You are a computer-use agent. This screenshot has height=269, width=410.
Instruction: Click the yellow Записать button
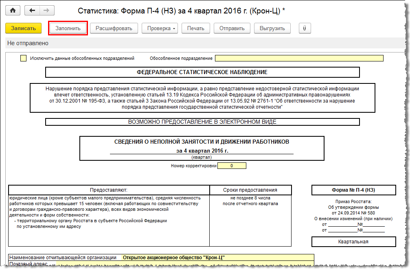[x=24, y=28]
